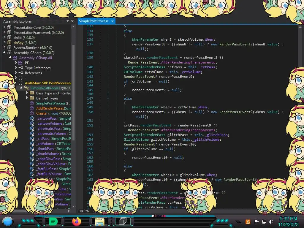Close the SimplePostProcess tab
The image size is (304, 228).
113,21
